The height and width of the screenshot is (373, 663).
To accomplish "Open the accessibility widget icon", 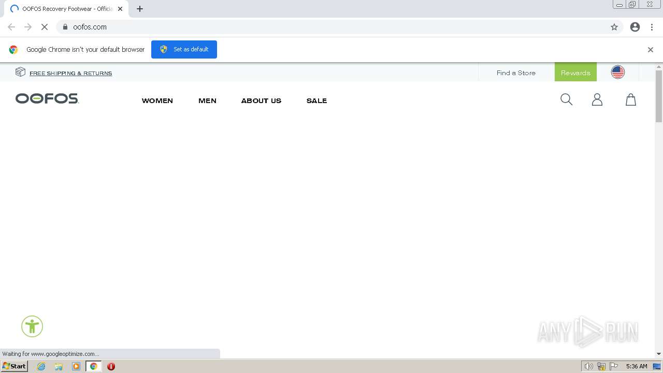I will 32,326.
